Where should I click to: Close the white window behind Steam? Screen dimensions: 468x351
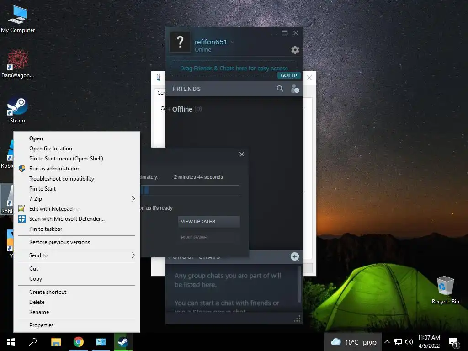tap(309, 78)
